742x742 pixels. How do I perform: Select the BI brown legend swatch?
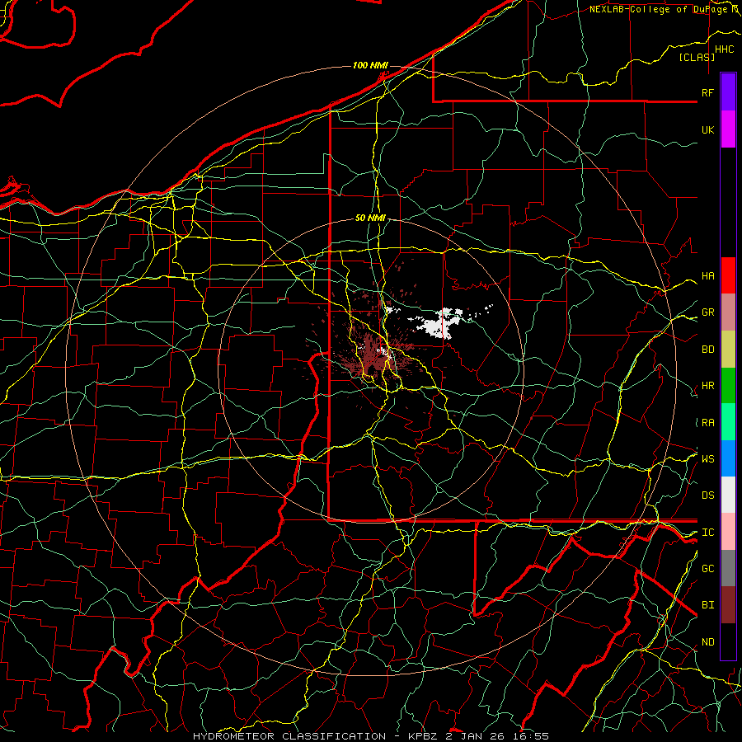click(x=728, y=605)
